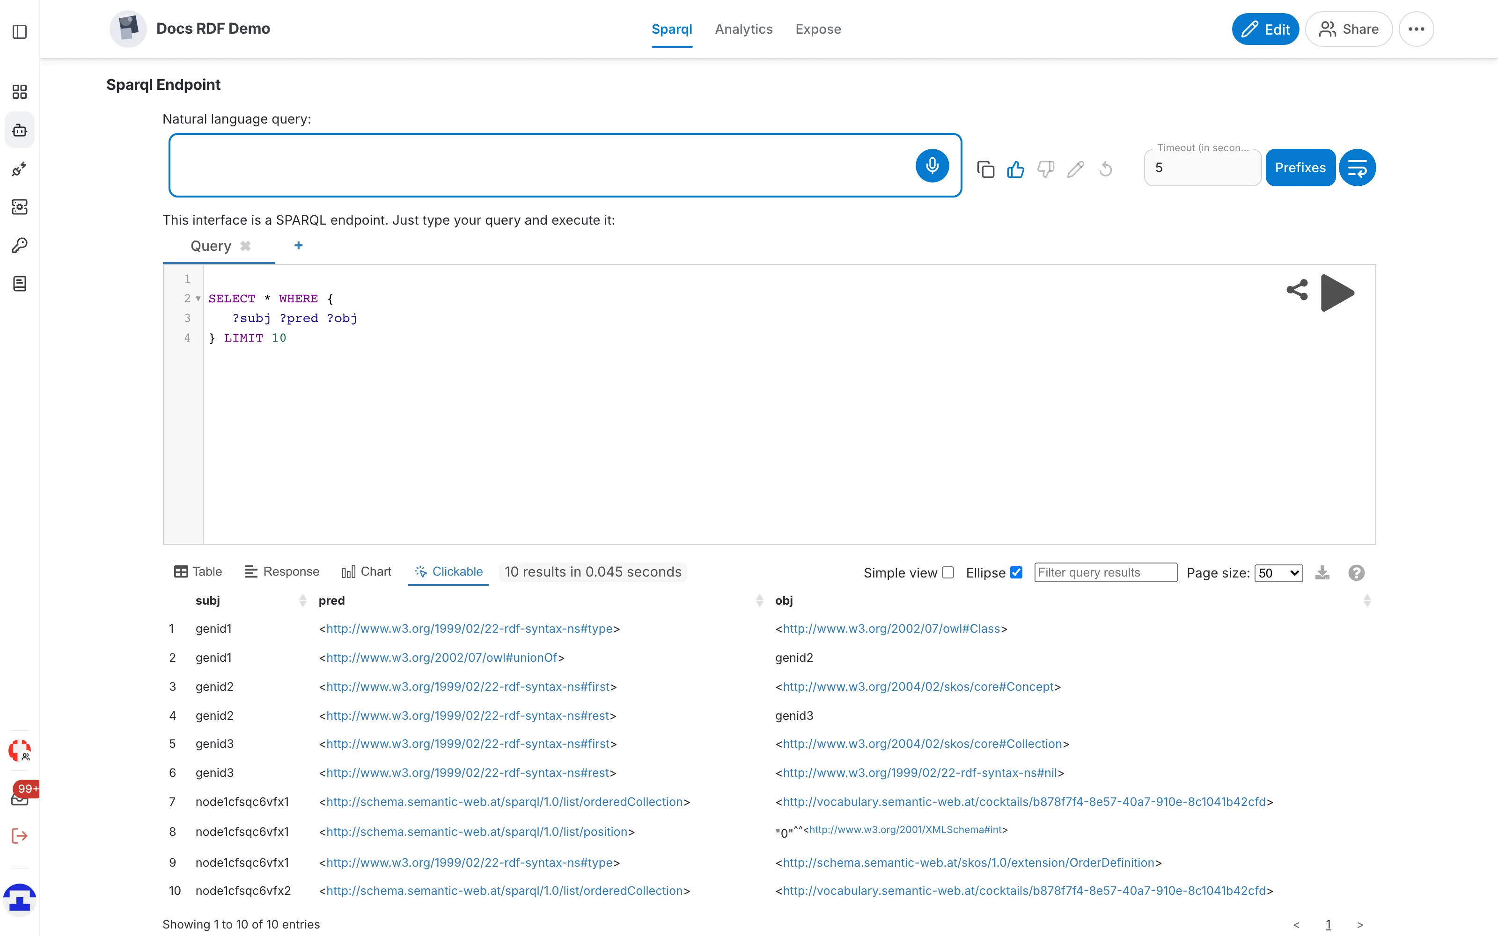Select the Query editor tab
This screenshot has height=936, width=1498.
[211, 246]
